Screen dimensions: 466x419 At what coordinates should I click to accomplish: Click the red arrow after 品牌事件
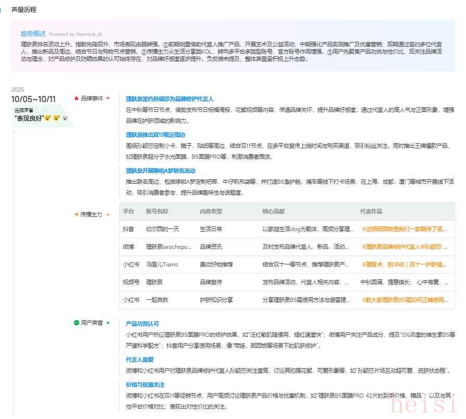coord(108,98)
